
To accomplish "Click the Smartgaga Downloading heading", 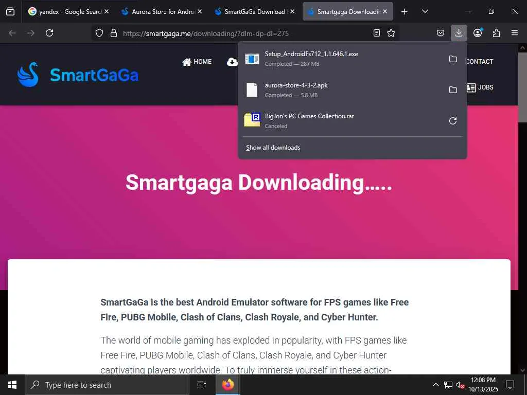I will coord(259,183).
